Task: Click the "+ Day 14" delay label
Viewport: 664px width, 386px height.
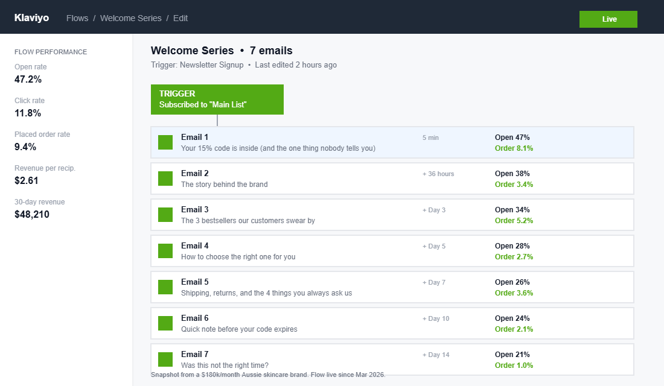Action: point(436,355)
